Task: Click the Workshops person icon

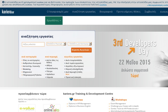Action: 113,99
